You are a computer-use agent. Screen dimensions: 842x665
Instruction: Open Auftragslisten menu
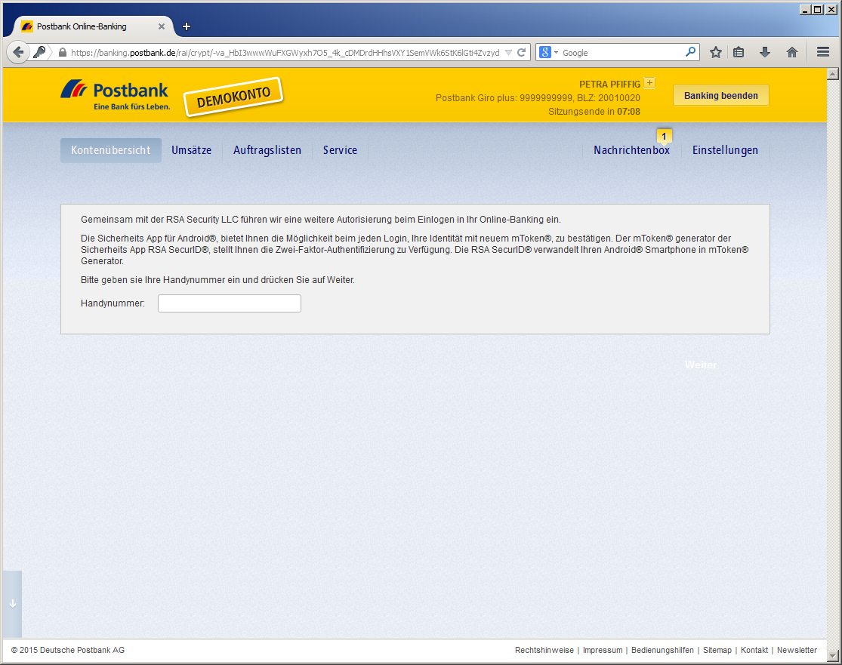[x=267, y=150]
